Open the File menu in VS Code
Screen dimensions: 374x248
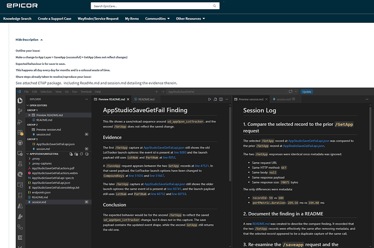(x=26, y=92)
